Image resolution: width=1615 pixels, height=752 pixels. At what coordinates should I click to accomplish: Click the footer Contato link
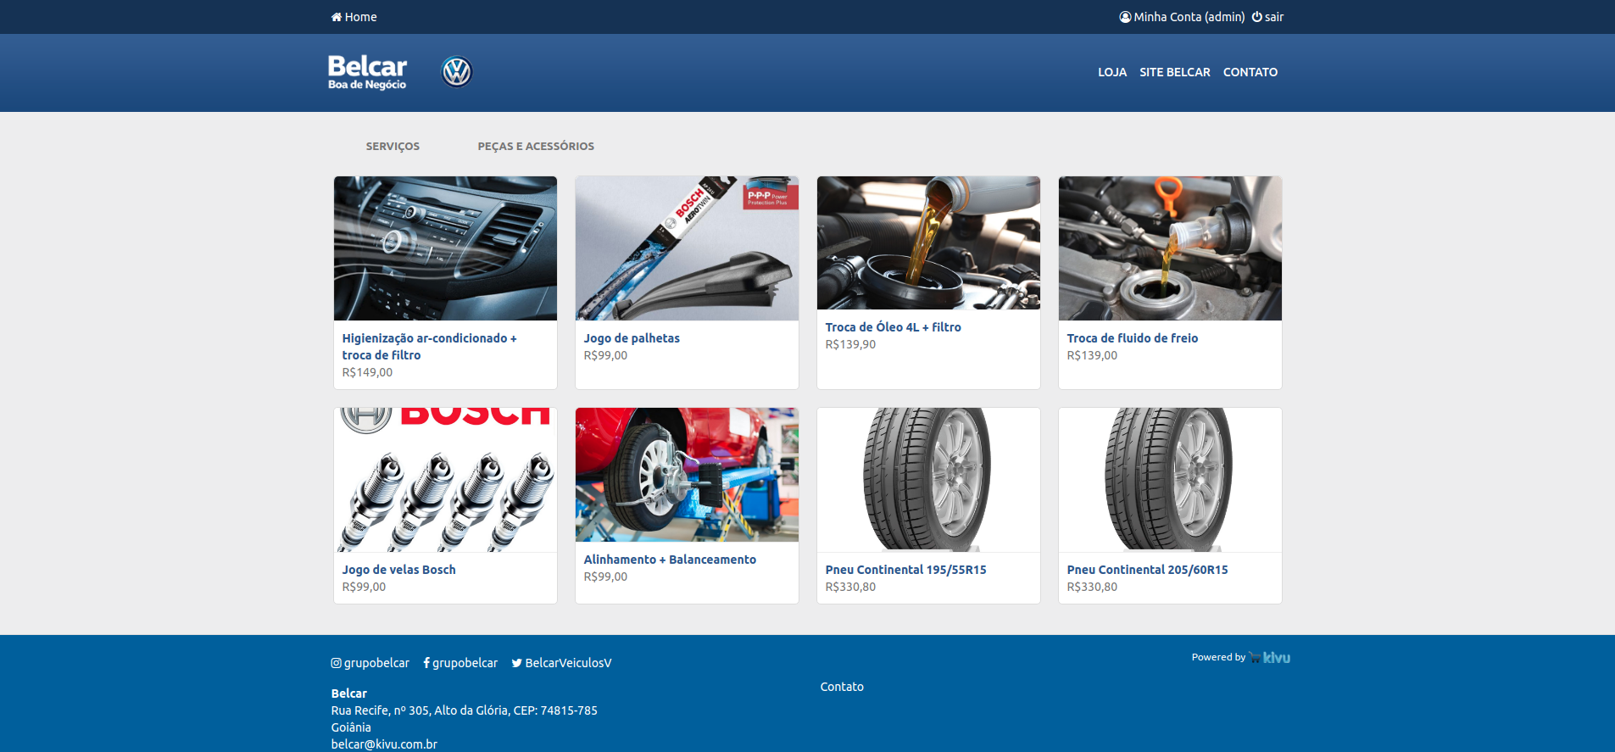[x=842, y=687]
